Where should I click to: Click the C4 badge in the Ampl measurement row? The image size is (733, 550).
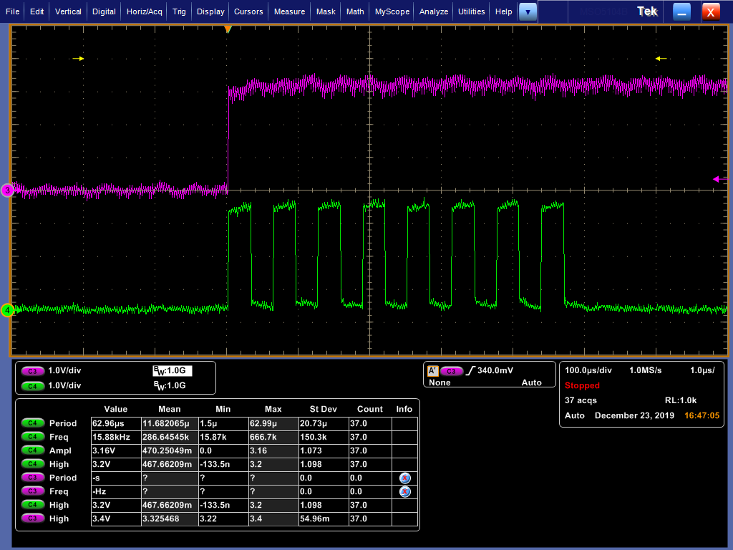tap(31, 450)
